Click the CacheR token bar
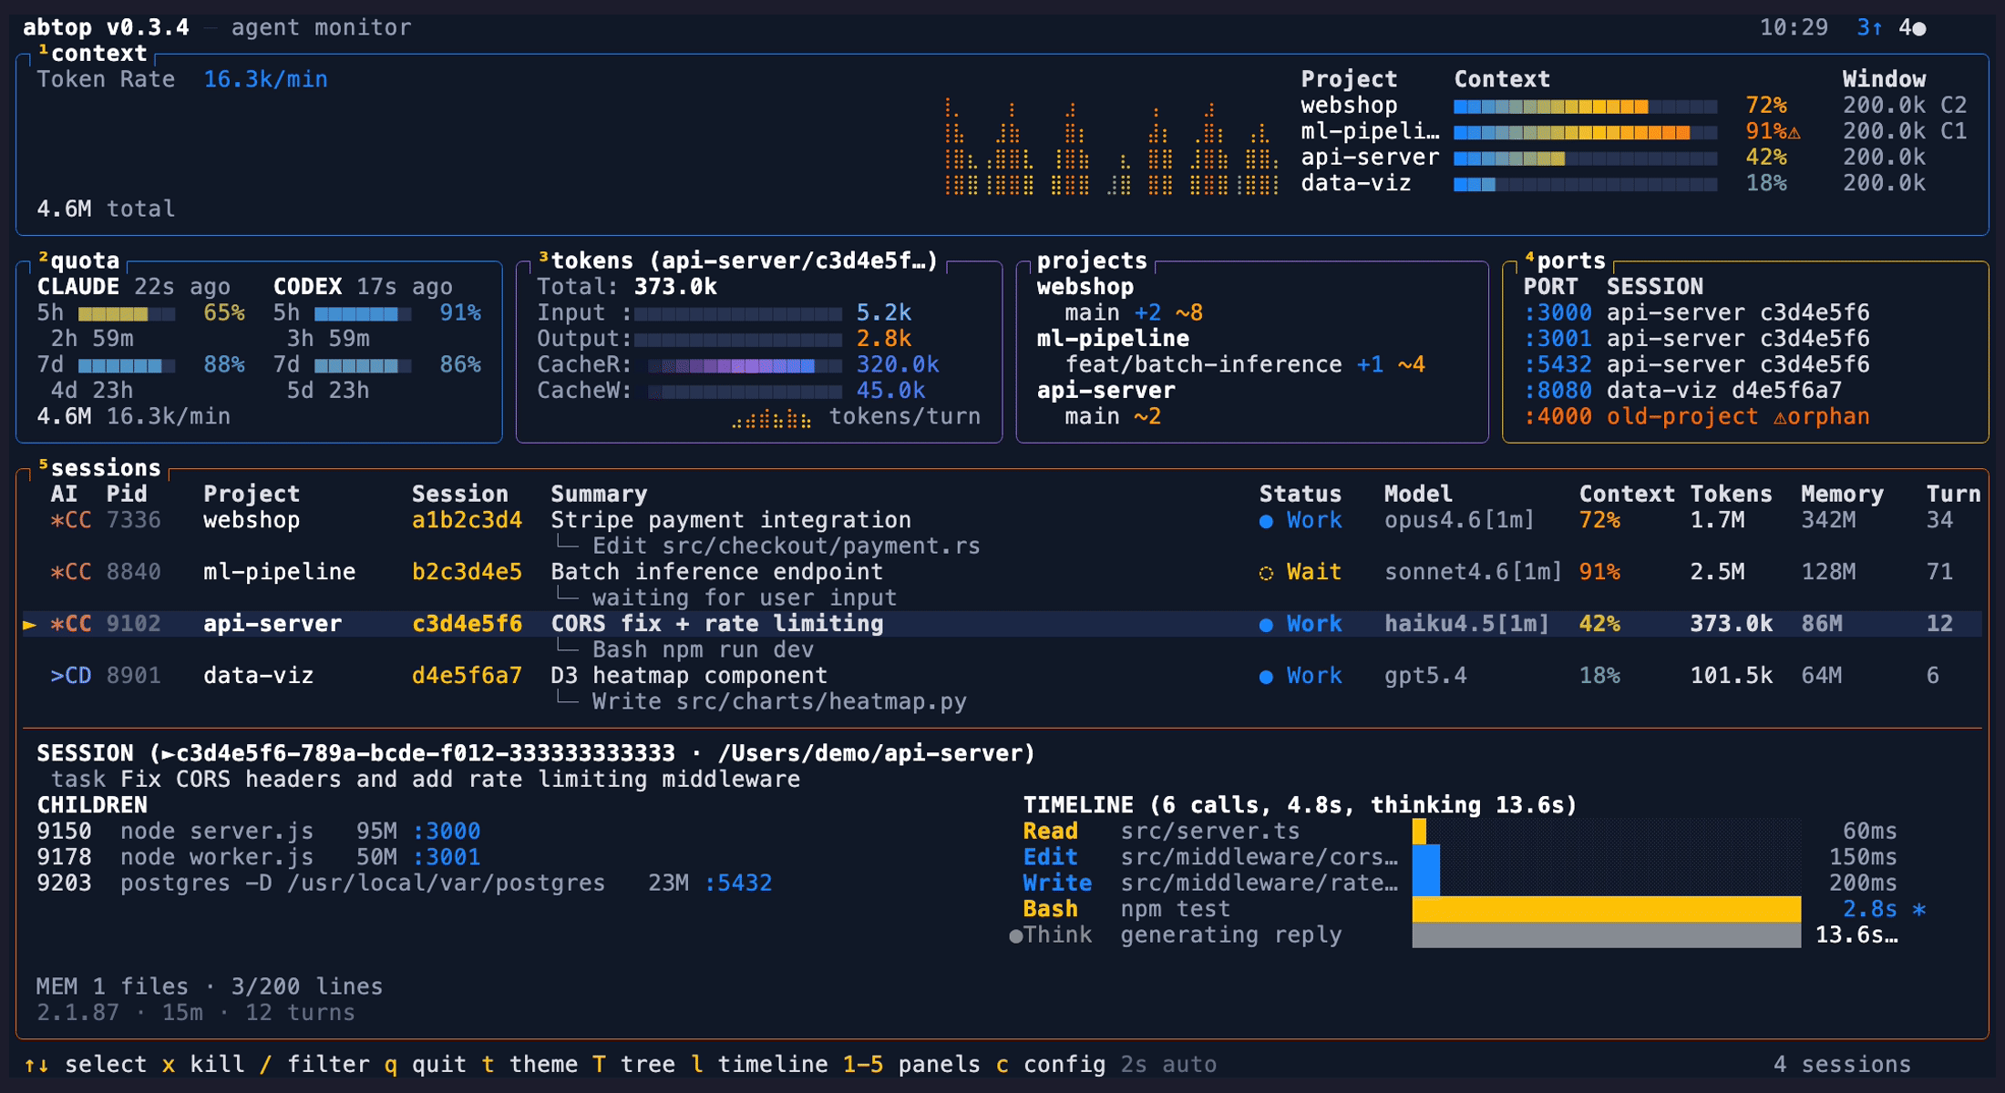Screen dimensions: 2005x1093 [x=745, y=365]
